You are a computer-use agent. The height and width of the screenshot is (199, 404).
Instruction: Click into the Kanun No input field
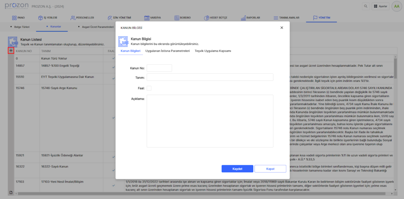pos(159,68)
